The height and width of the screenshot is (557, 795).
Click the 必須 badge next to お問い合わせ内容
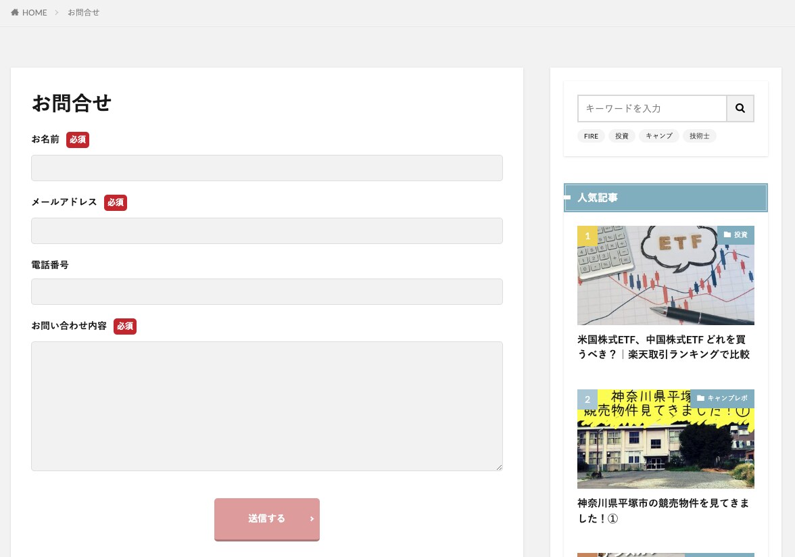click(x=124, y=326)
